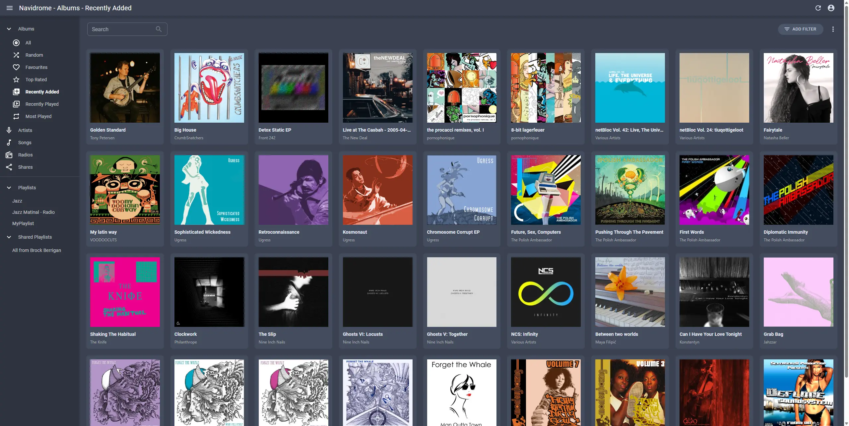The height and width of the screenshot is (426, 849).
Task: Click CrumbSnatchers artist link
Action: pyautogui.click(x=189, y=138)
